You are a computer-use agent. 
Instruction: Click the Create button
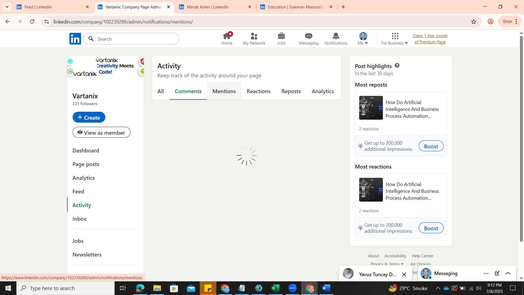(x=89, y=117)
